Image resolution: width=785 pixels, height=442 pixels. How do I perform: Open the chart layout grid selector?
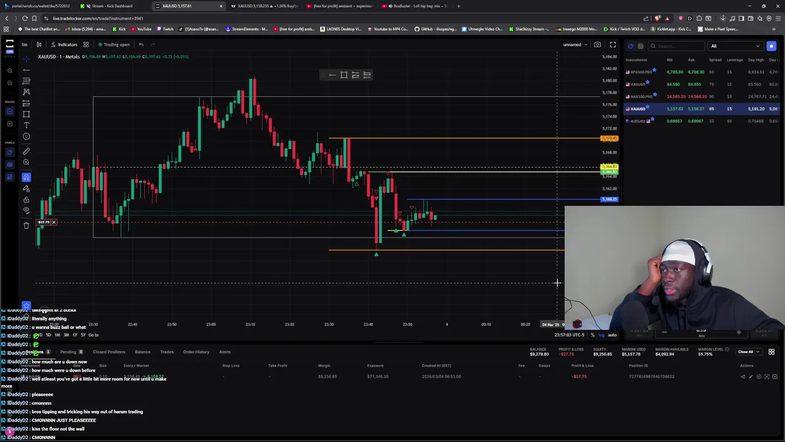tap(86, 44)
